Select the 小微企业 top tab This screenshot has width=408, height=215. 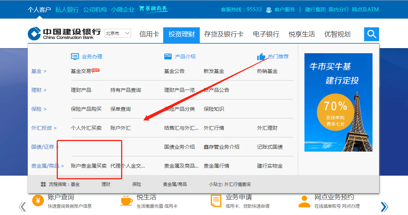click(x=123, y=9)
